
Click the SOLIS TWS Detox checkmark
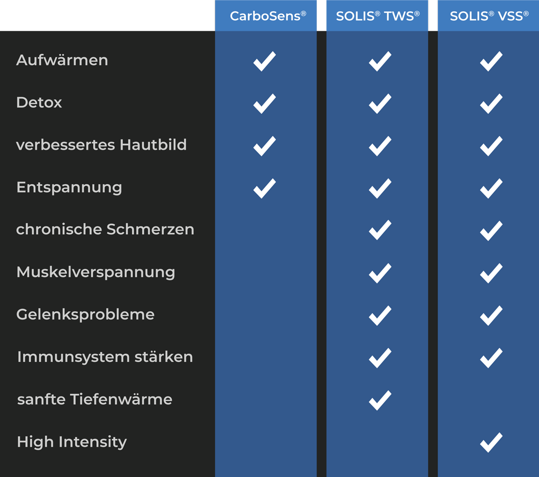click(380, 104)
